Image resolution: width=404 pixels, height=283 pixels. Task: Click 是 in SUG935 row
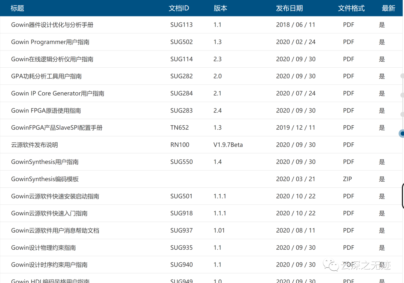(x=382, y=248)
